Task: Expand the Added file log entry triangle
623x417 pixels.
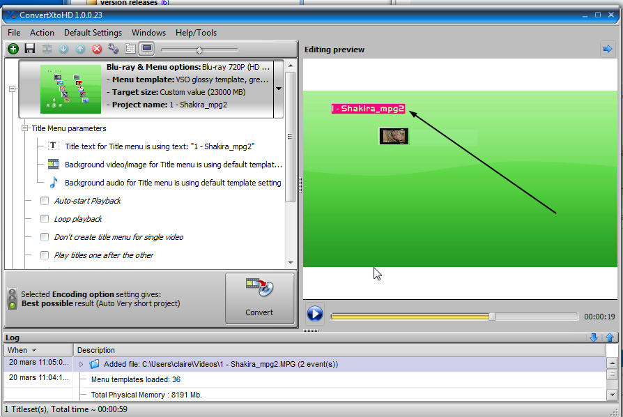Action: (81, 364)
